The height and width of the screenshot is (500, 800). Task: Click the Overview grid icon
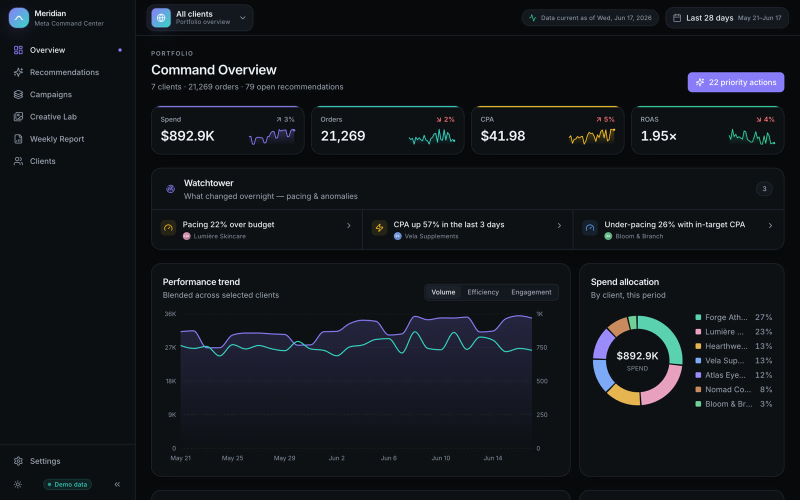(x=18, y=50)
